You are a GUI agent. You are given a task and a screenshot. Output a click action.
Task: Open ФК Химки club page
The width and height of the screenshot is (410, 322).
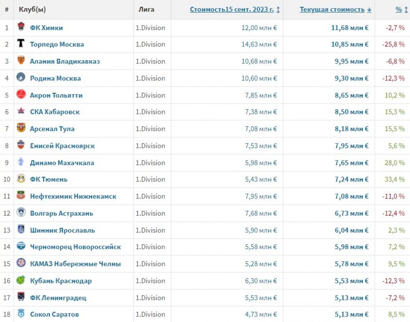(x=46, y=28)
